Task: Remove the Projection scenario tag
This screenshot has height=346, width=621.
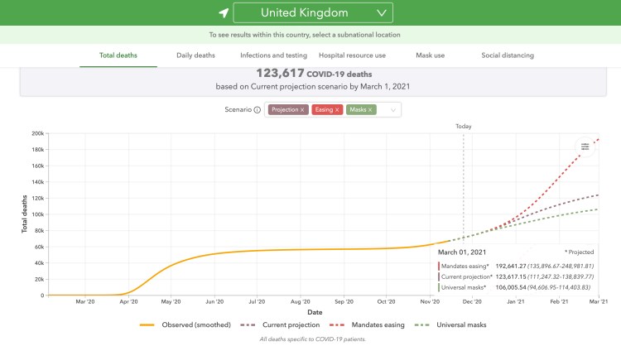Action: [302, 109]
